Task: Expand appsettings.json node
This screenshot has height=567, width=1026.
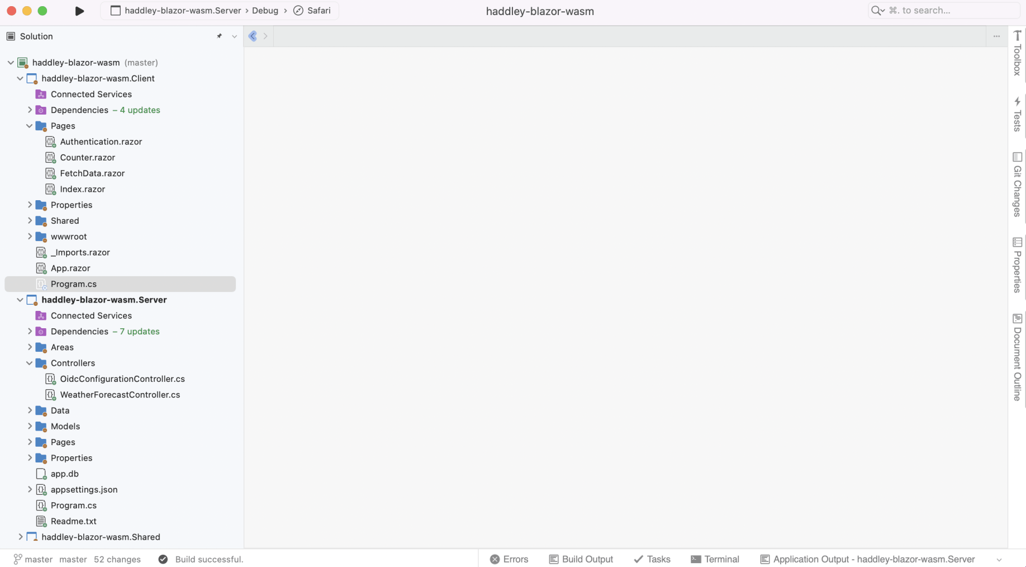Action: (x=30, y=489)
